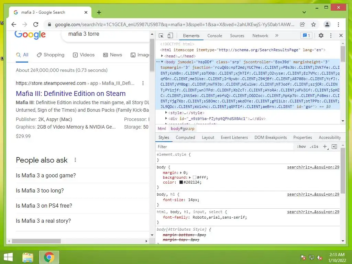This screenshot has height=264, width=352.
Task: Open the Chrome three-dot menu
Action: pos(338,24)
